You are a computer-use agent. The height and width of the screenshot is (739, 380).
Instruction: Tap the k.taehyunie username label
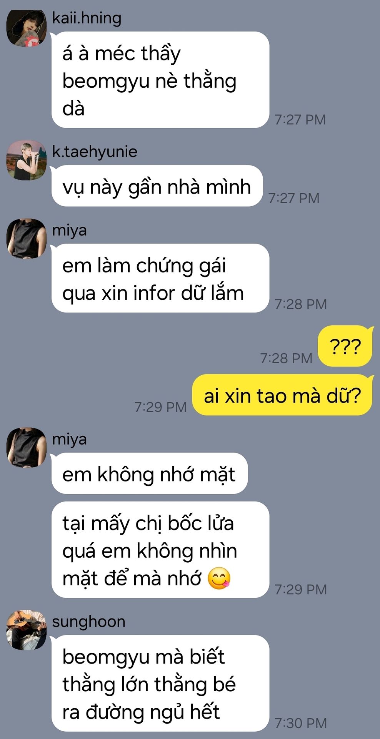pos(95,152)
